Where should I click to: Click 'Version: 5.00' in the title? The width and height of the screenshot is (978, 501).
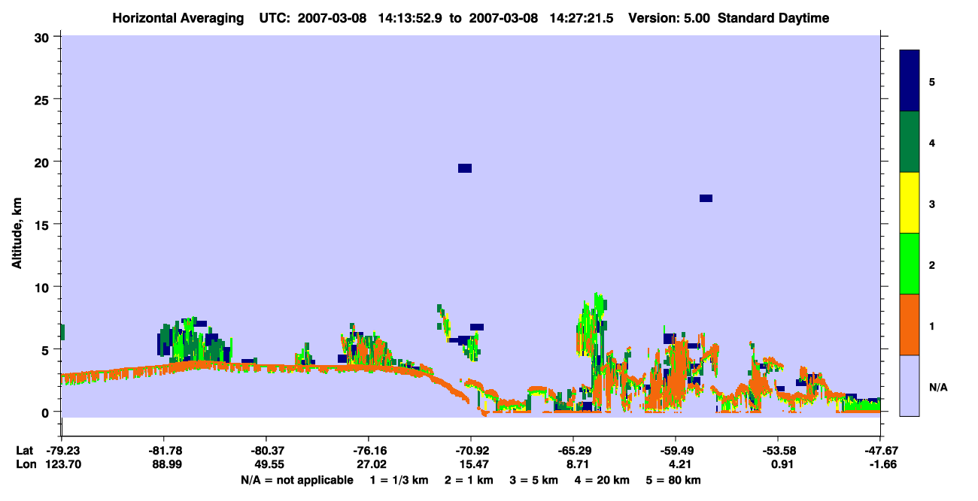[x=668, y=18]
